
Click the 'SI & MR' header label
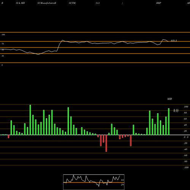click(x=20, y=3)
